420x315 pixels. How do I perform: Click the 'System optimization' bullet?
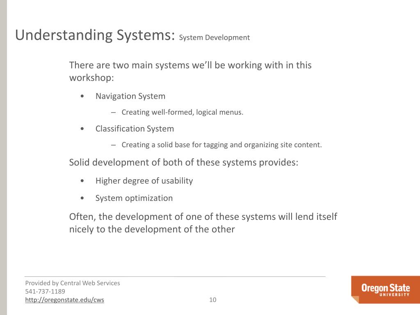click(134, 198)
